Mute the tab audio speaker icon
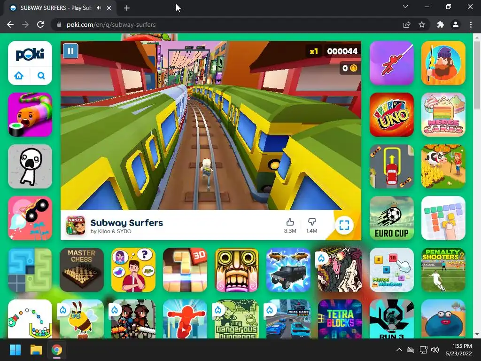Viewport: 481px width, 361px height. [99, 8]
